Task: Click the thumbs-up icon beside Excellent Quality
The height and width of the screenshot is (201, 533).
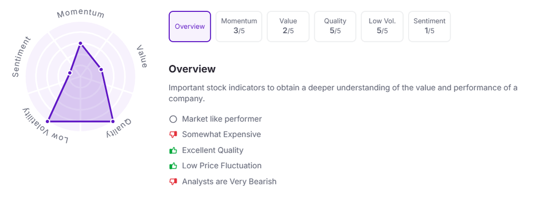Action: 173,150
